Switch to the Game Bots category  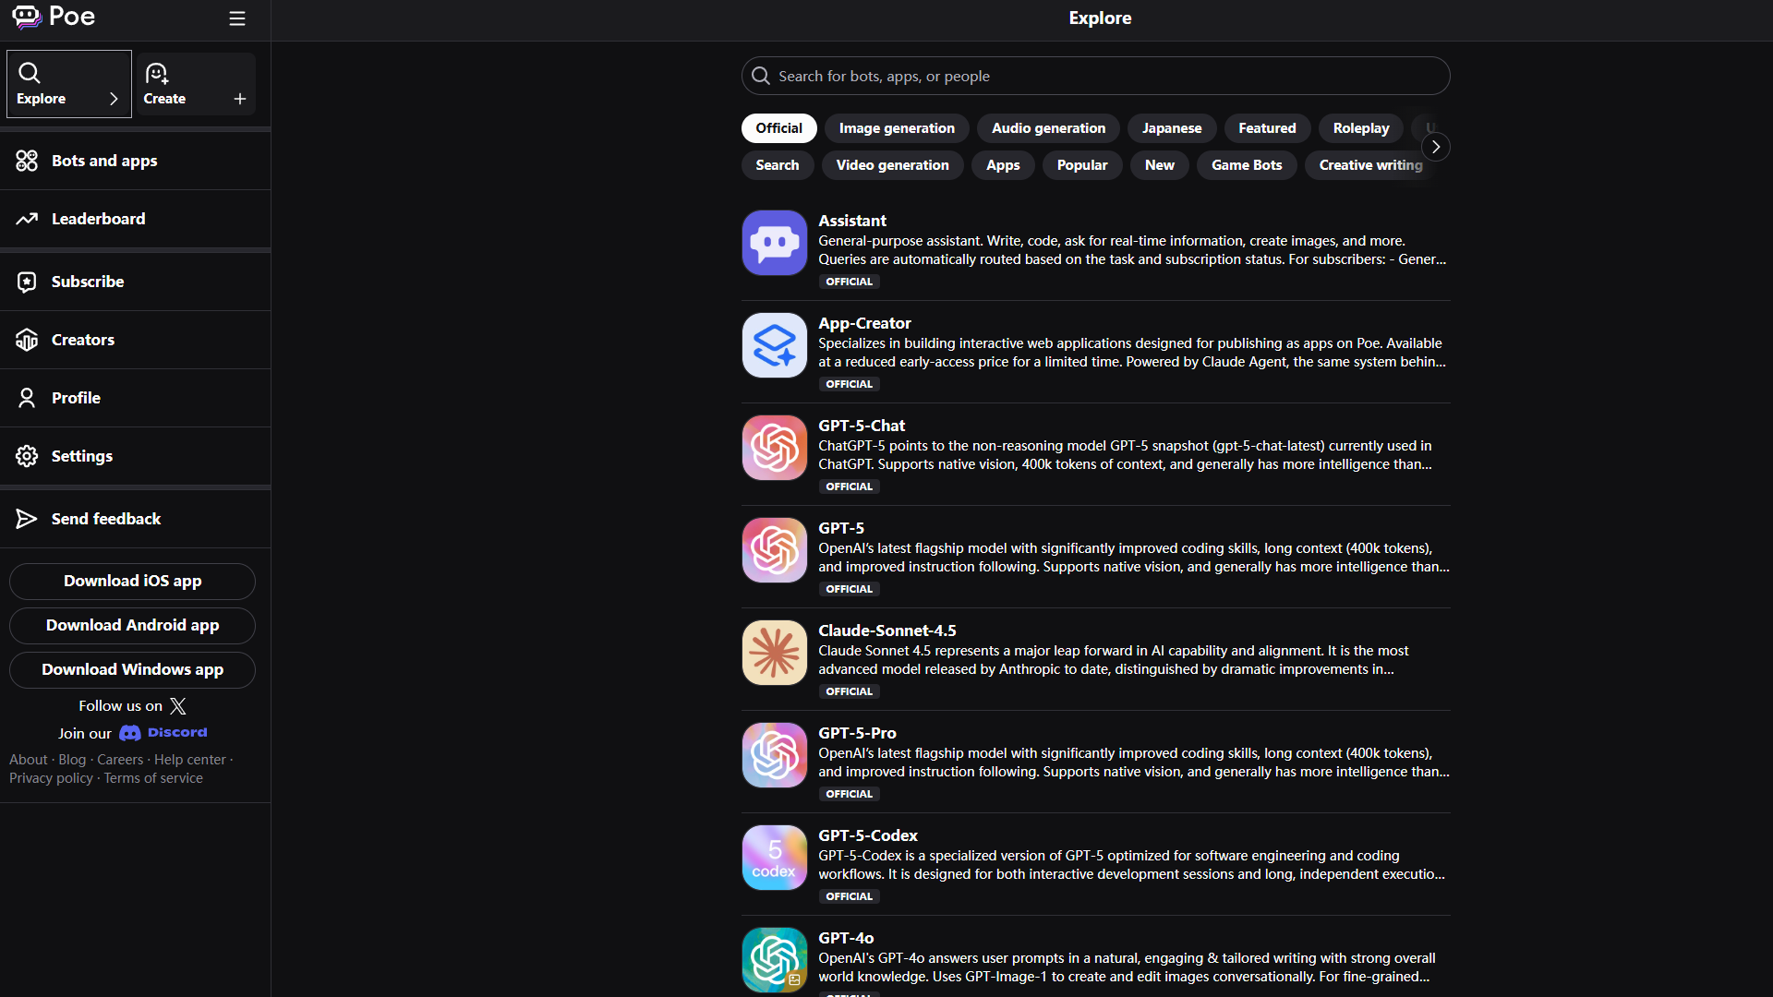tap(1246, 165)
